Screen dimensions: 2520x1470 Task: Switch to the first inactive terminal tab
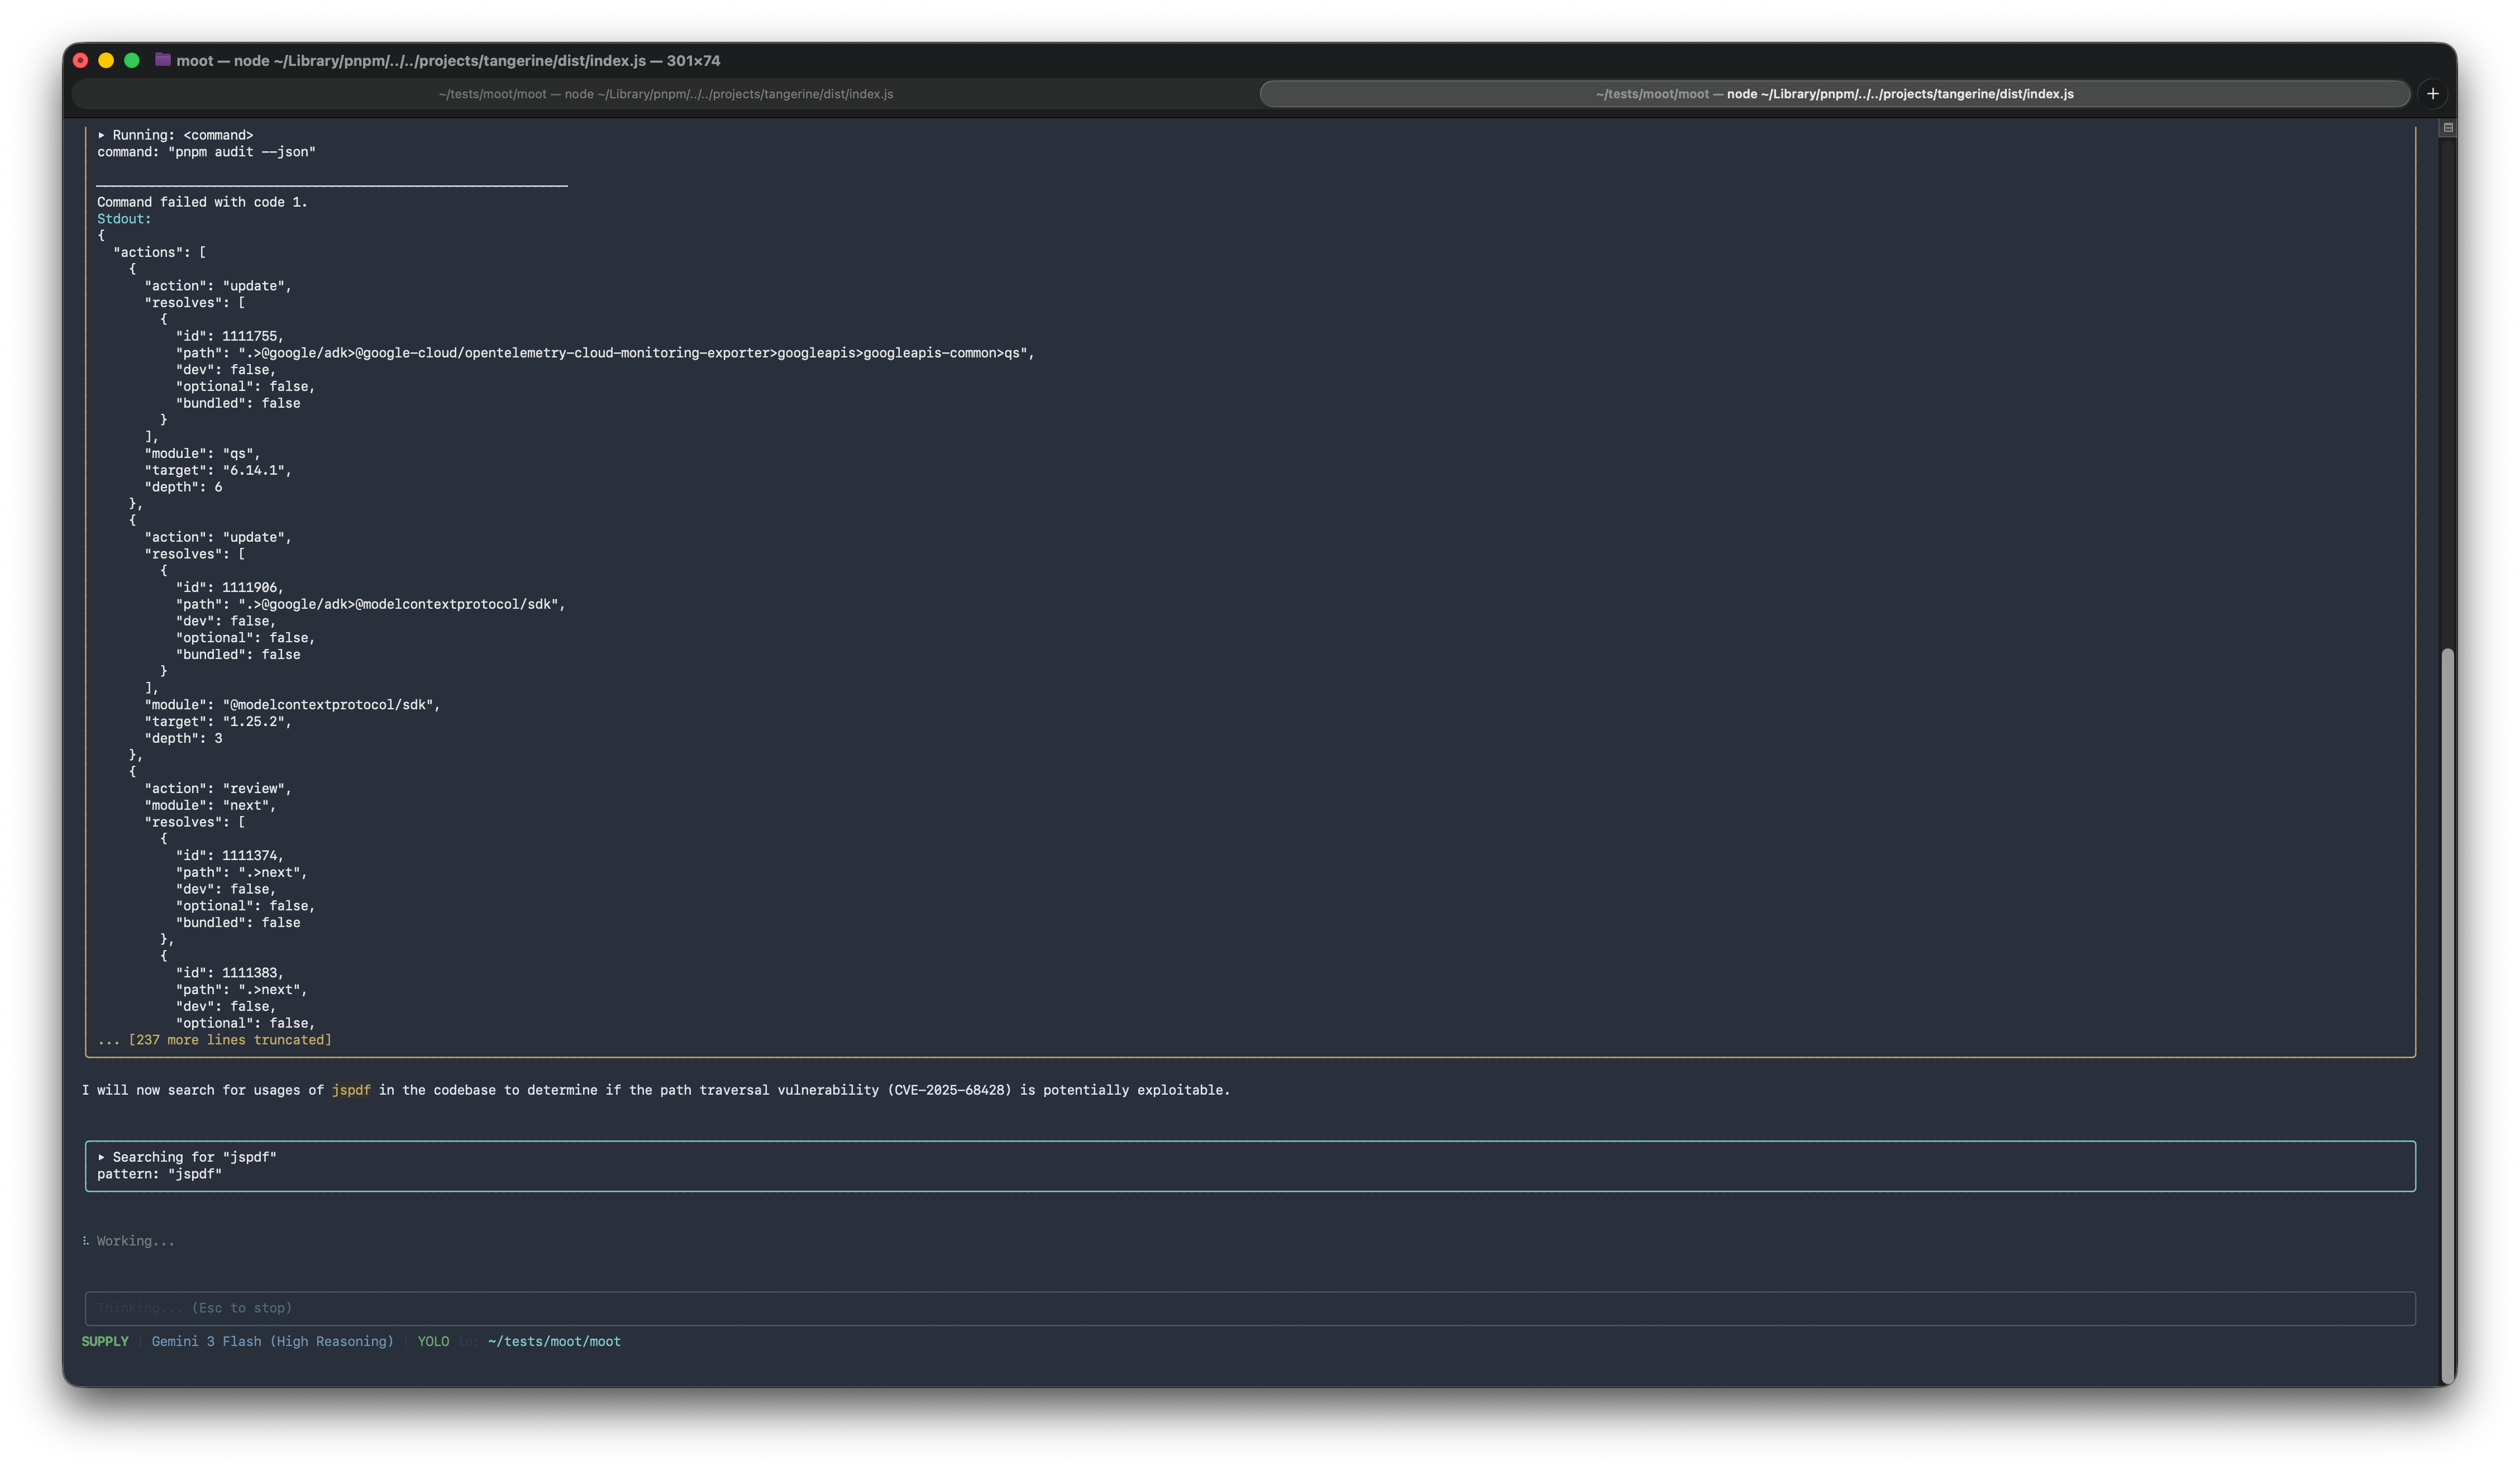pos(665,94)
